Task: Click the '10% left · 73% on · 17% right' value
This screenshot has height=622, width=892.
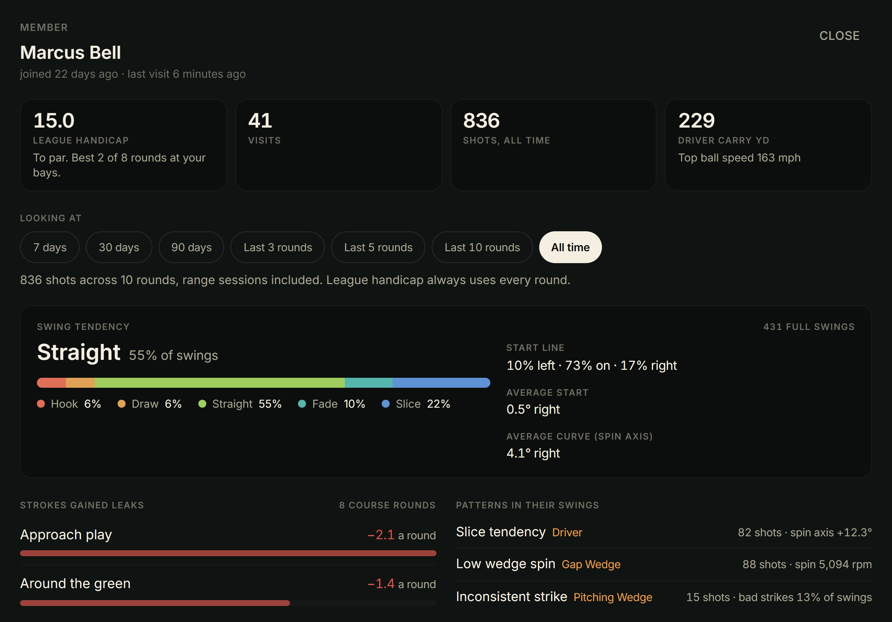Action: (x=592, y=365)
